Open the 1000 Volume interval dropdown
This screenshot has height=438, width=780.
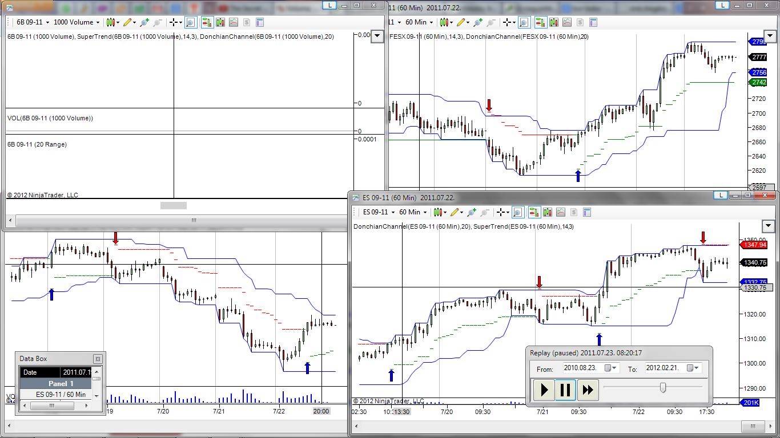(77, 22)
